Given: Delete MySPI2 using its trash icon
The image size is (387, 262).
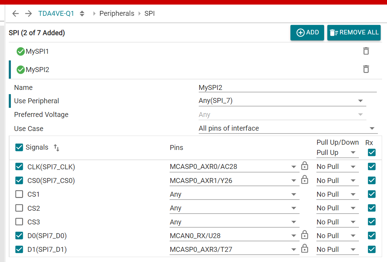Looking at the screenshot, I should [366, 69].
